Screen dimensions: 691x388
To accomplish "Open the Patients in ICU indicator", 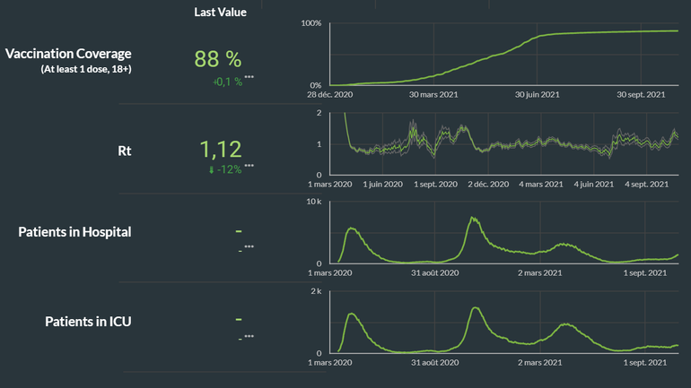I will tap(88, 321).
